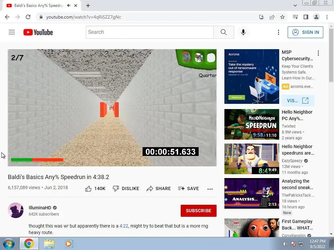Open Chrome three-dot menu
The image size is (334, 250).
327,17
